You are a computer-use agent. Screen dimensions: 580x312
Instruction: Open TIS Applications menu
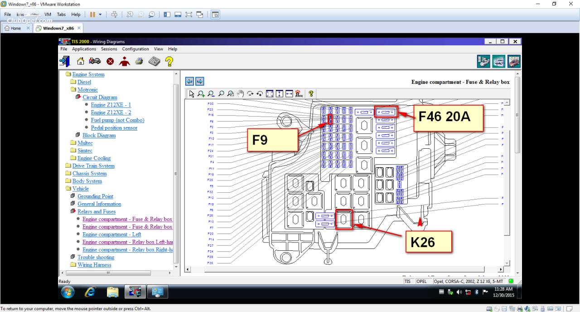[84, 49]
